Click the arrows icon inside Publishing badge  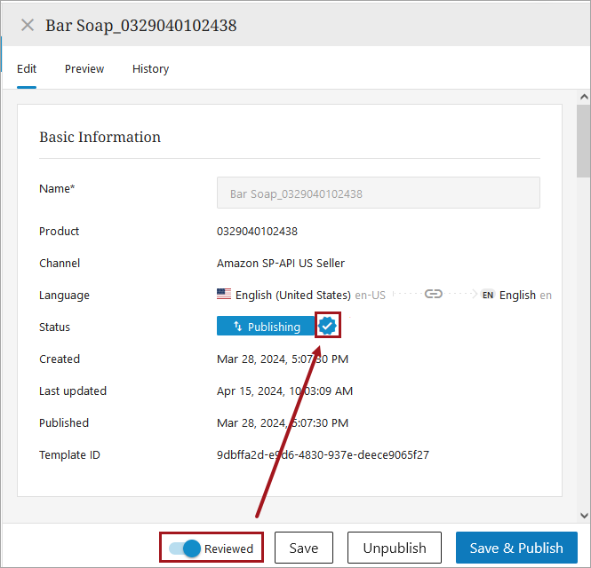click(x=237, y=327)
